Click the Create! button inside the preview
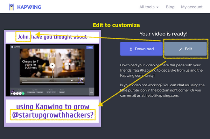The width and height of the screenshot is (210, 139). pyautogui.click(x=90, y=47)
